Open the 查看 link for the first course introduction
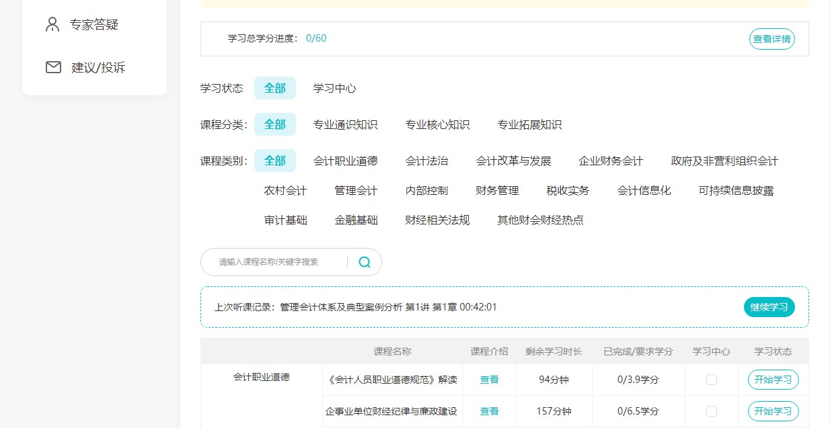This screenshot has width=830, height=428. click(x=489, y=380)
